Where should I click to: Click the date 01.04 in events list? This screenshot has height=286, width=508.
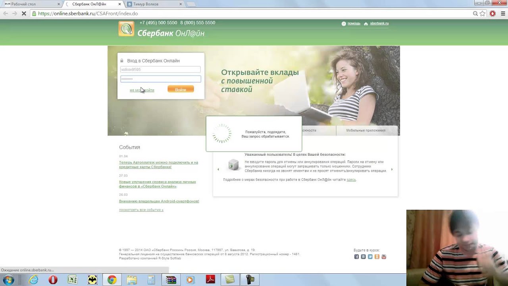[x=123, y=157]
